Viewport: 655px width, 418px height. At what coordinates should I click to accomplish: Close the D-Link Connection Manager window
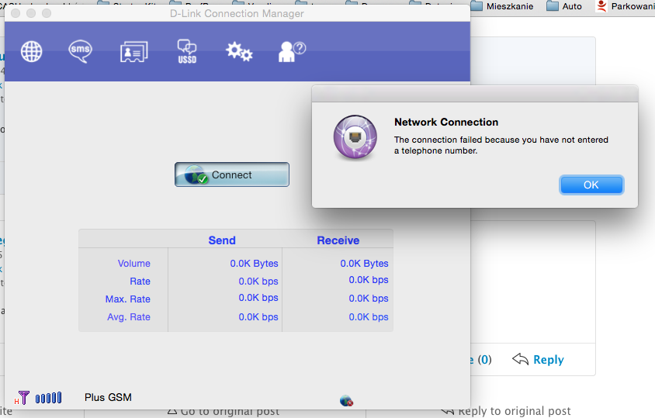[x=16, y=13]
